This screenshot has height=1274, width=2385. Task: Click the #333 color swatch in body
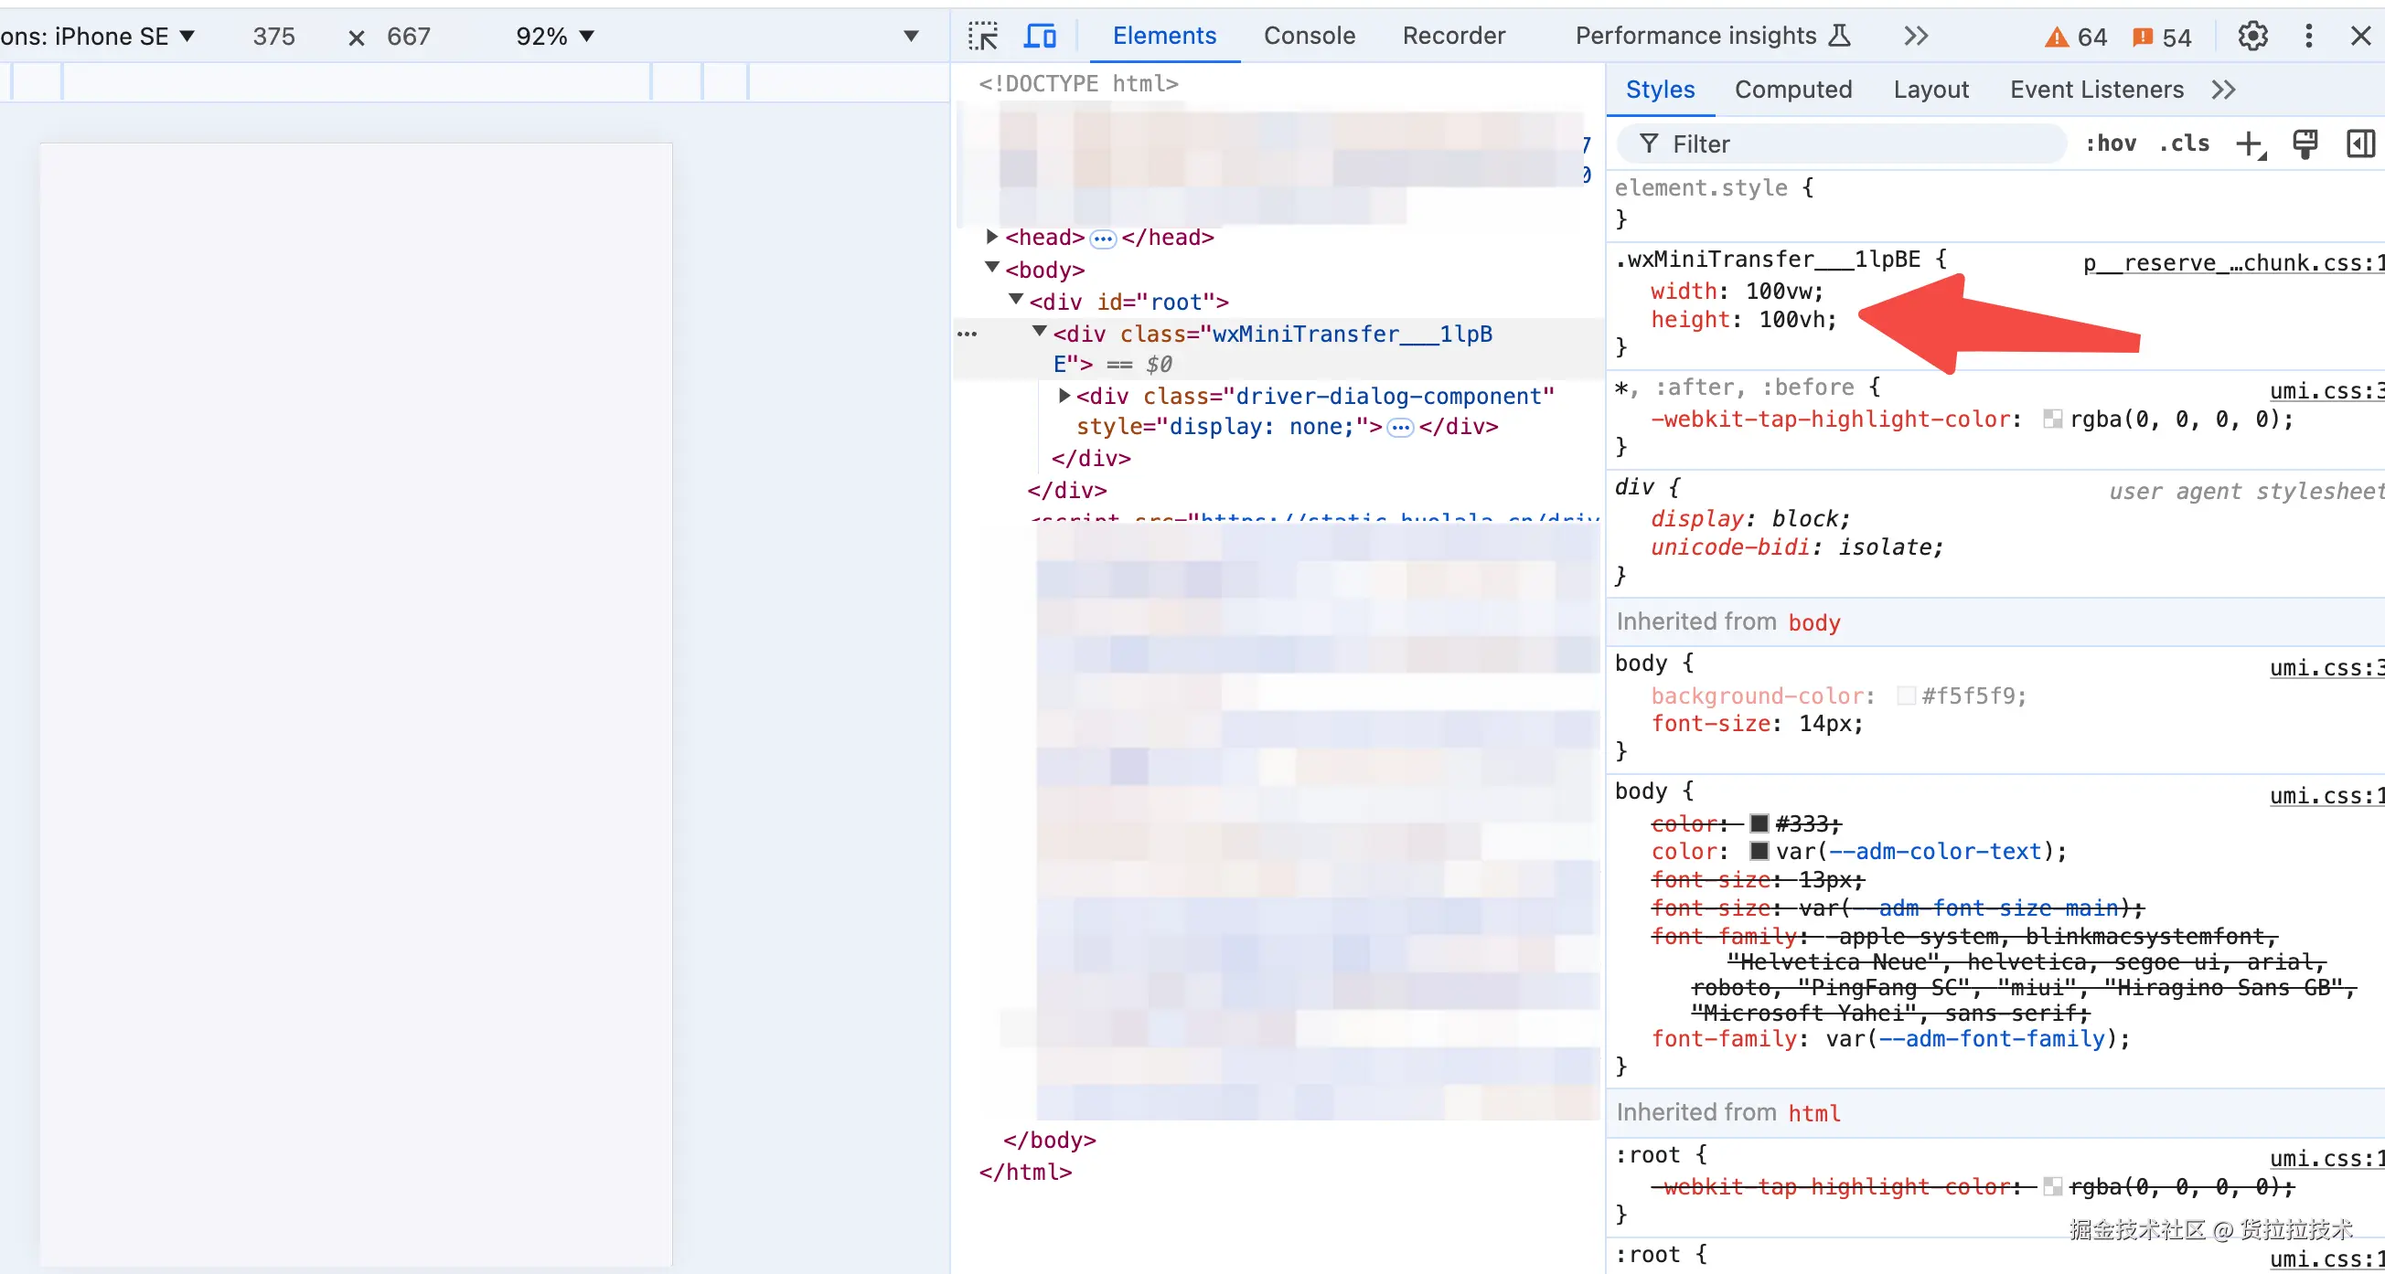click(x=1759, y=823)
